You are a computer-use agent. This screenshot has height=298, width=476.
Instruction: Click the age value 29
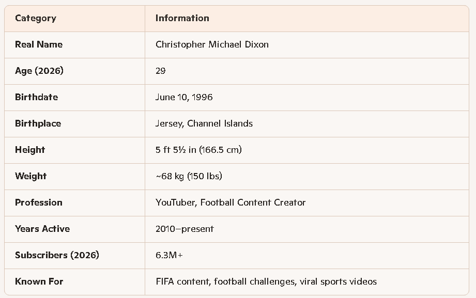click(x=160, y=71)
